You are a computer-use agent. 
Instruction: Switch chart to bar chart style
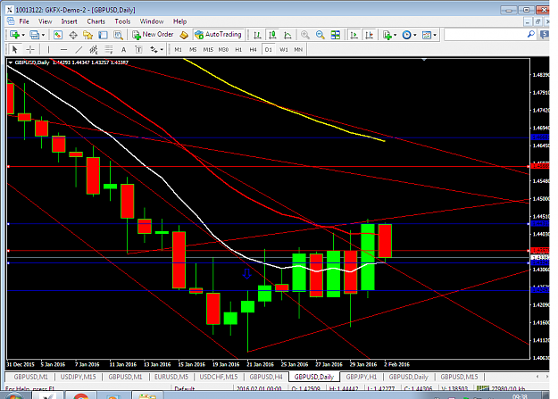(257, 35)
